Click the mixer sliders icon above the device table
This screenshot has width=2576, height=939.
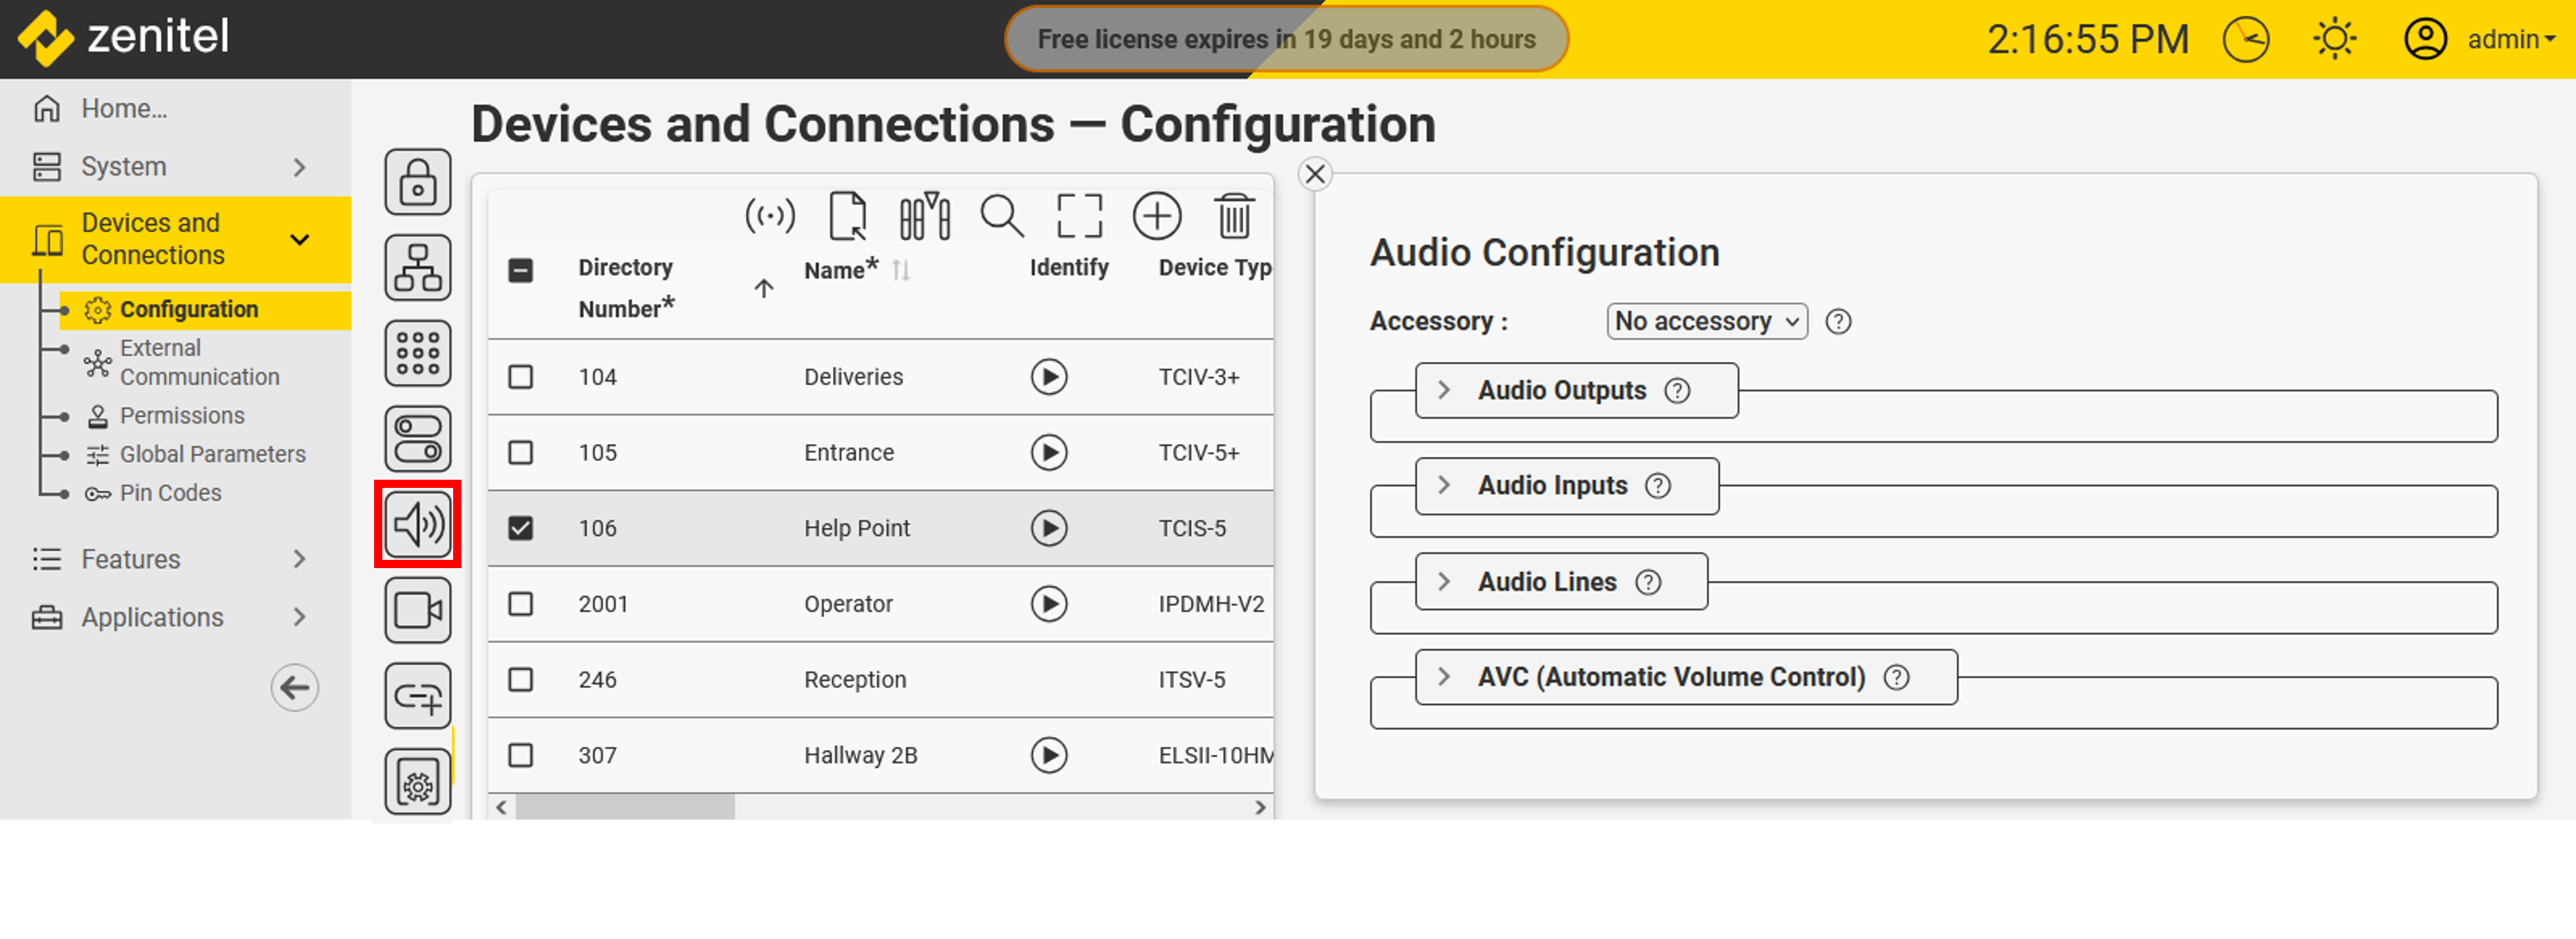tap(925, 216)
